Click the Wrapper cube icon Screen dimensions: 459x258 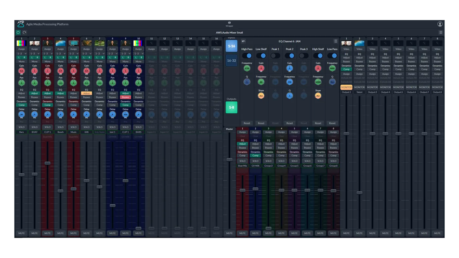click(x=229, y=23)
